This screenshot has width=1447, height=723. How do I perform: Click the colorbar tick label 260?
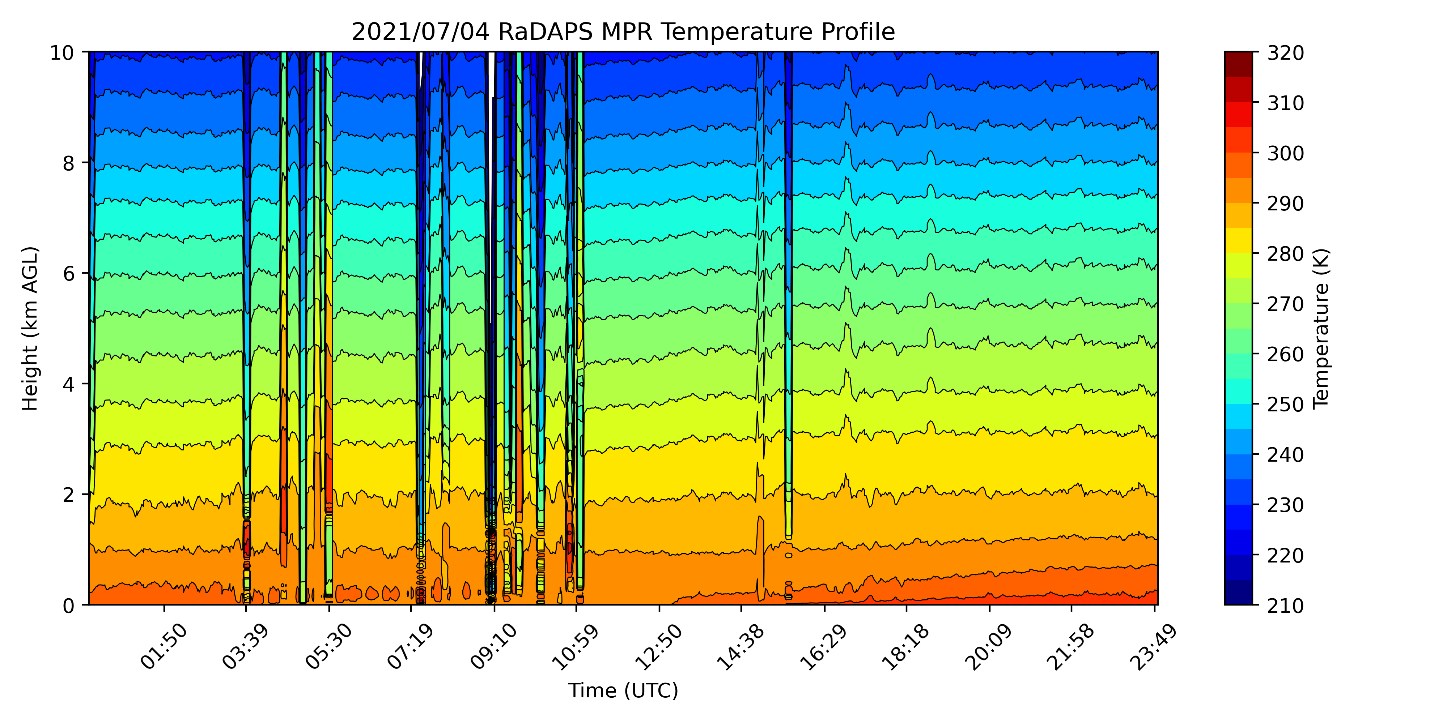click(1286, 354)
